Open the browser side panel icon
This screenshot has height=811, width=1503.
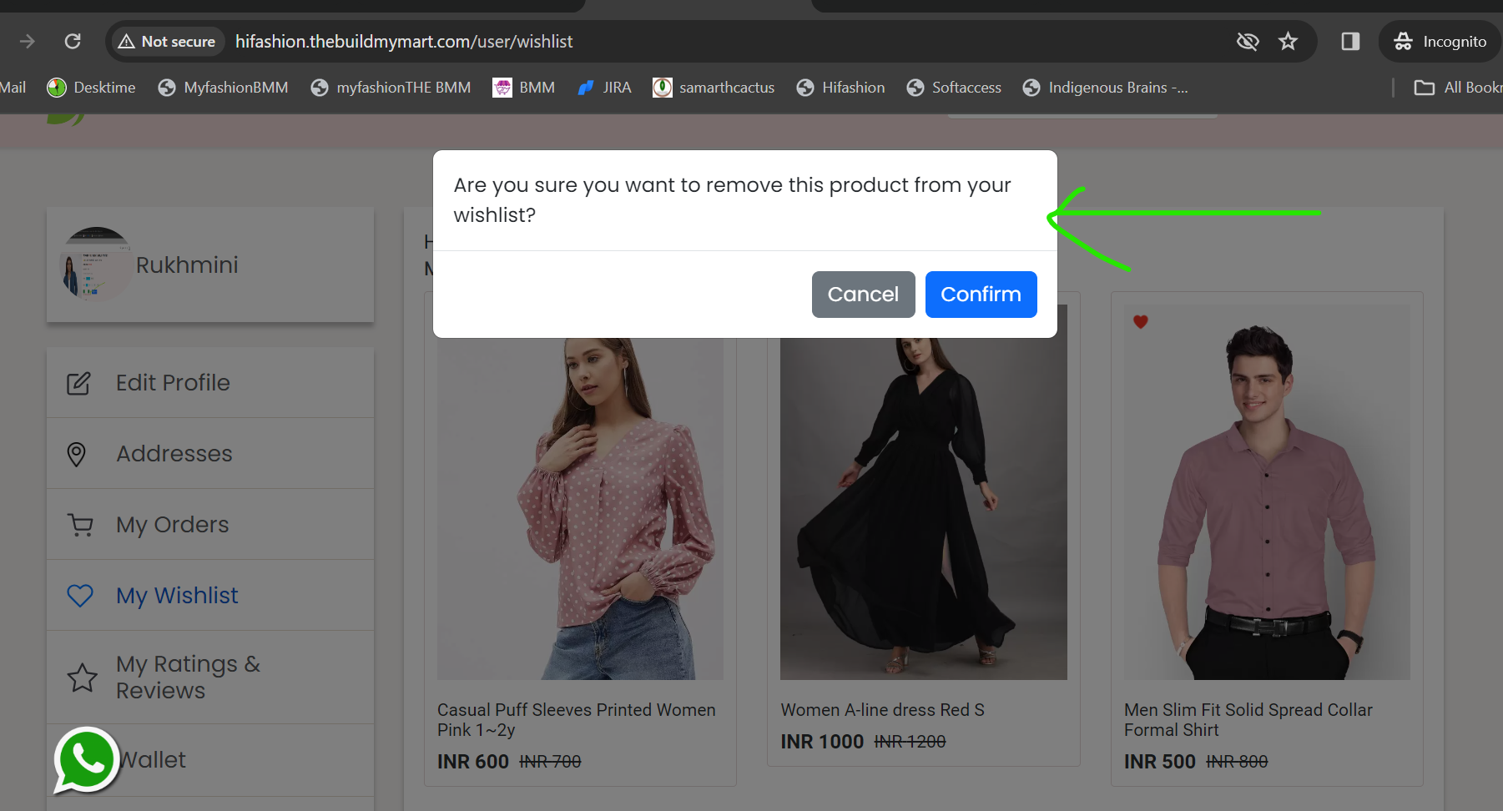1350,41
